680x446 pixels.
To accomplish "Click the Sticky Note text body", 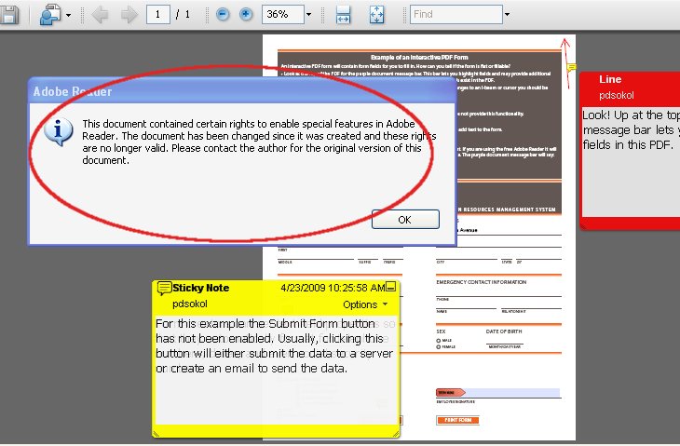I will point(276,371).
